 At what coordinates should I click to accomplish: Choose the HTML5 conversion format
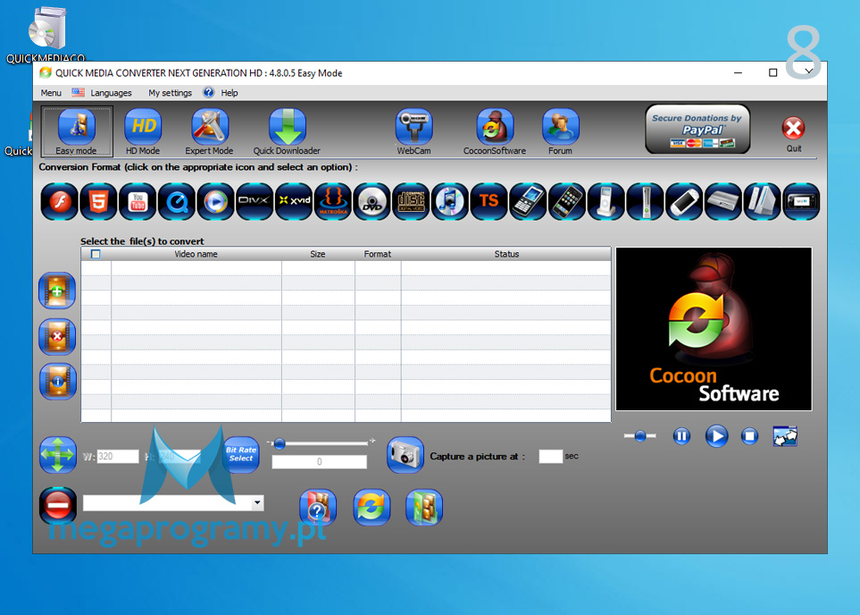point(98,201)
